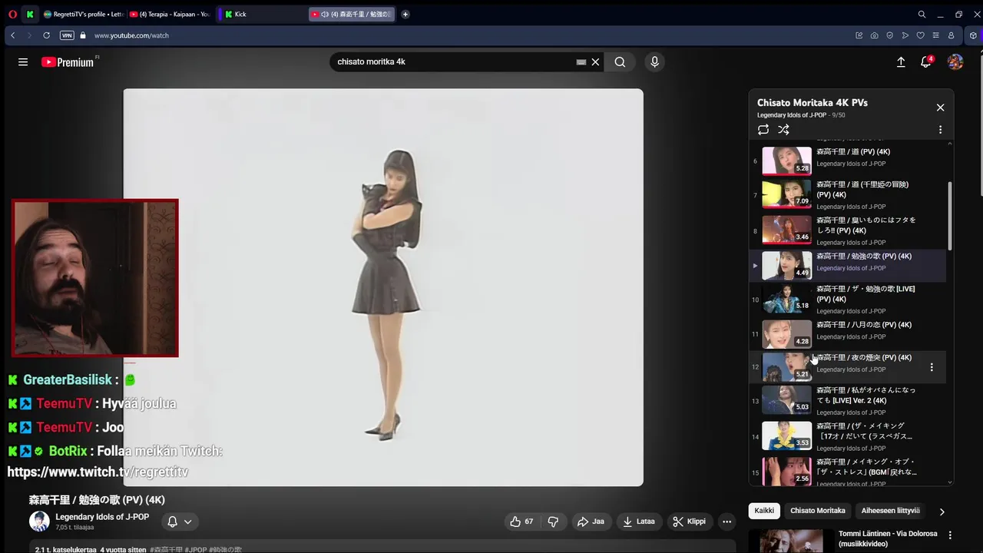Switch to RegrettiTV's profile tab

point(83,14)
